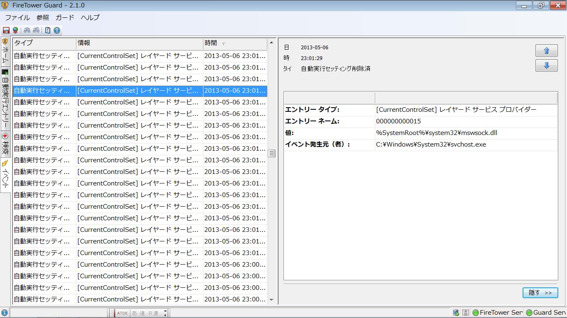The image size is (567, 318).
Task: Open the ファイル menu
Action: click(17, 17)
